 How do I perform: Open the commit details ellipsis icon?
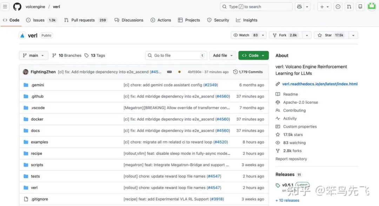169,72
